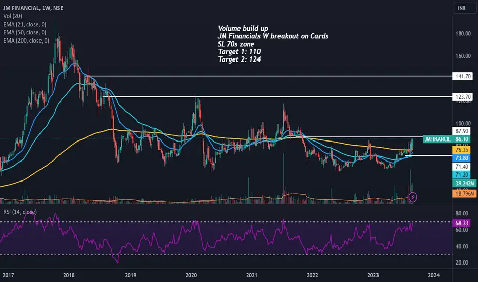Select the 'Target 2: 124' annotation line
Screen dimensions: 478x282
[240, 59]
